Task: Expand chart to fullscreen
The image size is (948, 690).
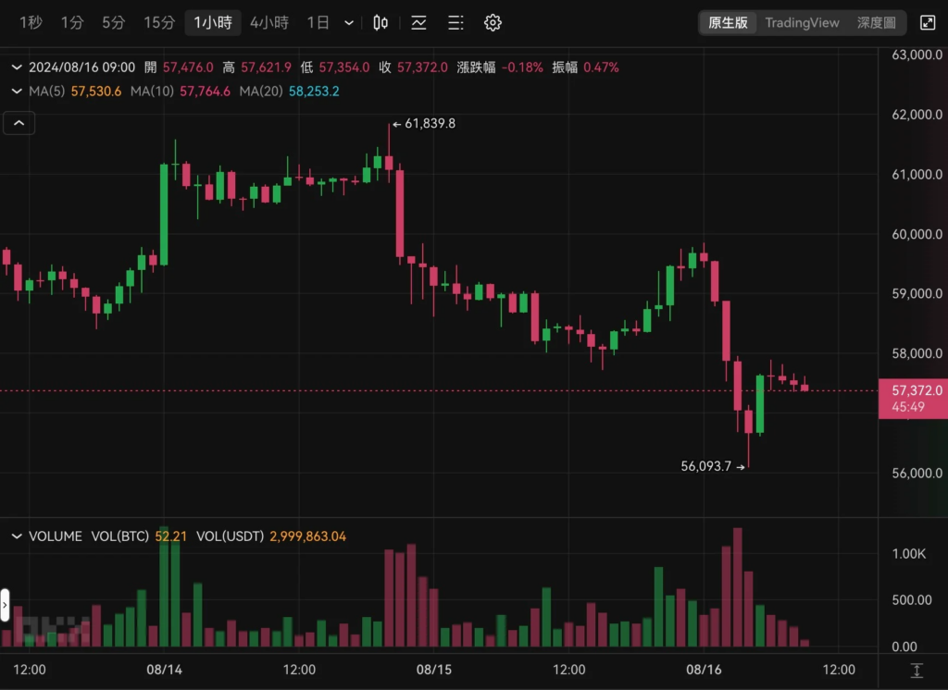Action: pyautogui.click(x=928, y=23)
